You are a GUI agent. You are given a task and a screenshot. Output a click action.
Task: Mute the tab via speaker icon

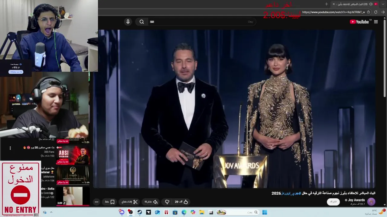371,4
